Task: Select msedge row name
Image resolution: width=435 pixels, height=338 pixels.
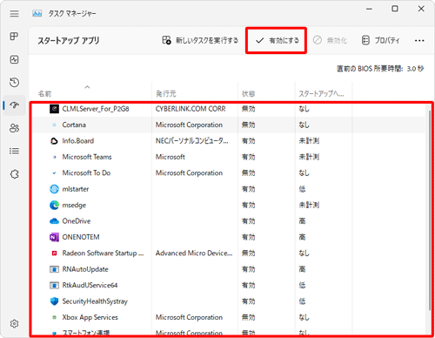Action: tap(74, 205)
